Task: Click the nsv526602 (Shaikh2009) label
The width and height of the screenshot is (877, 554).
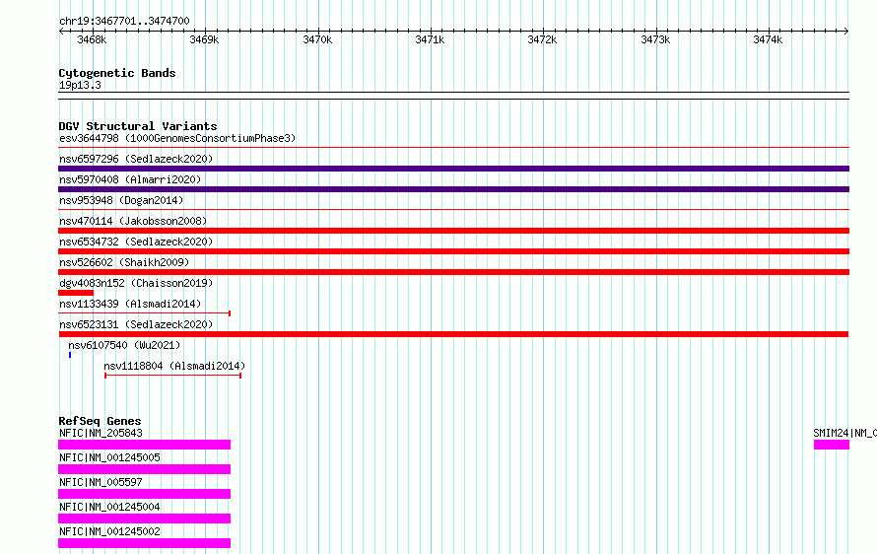Action: point(124,262)
